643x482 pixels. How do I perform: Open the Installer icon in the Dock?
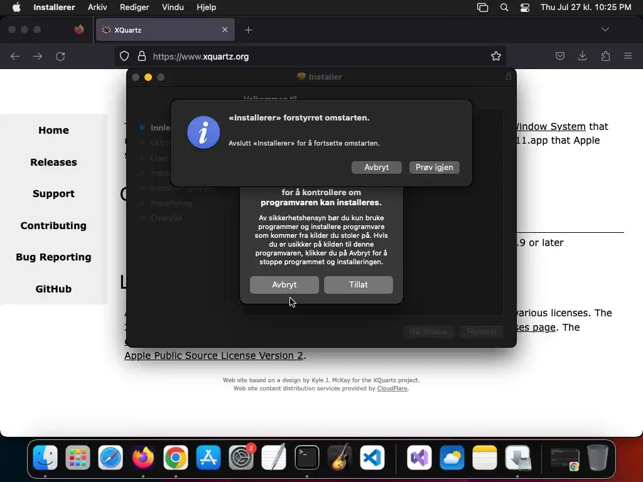point(517,458)
